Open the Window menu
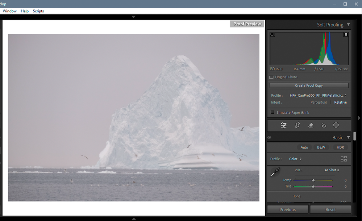The width and height of the screenshot is (362, 221). point(9,11)
